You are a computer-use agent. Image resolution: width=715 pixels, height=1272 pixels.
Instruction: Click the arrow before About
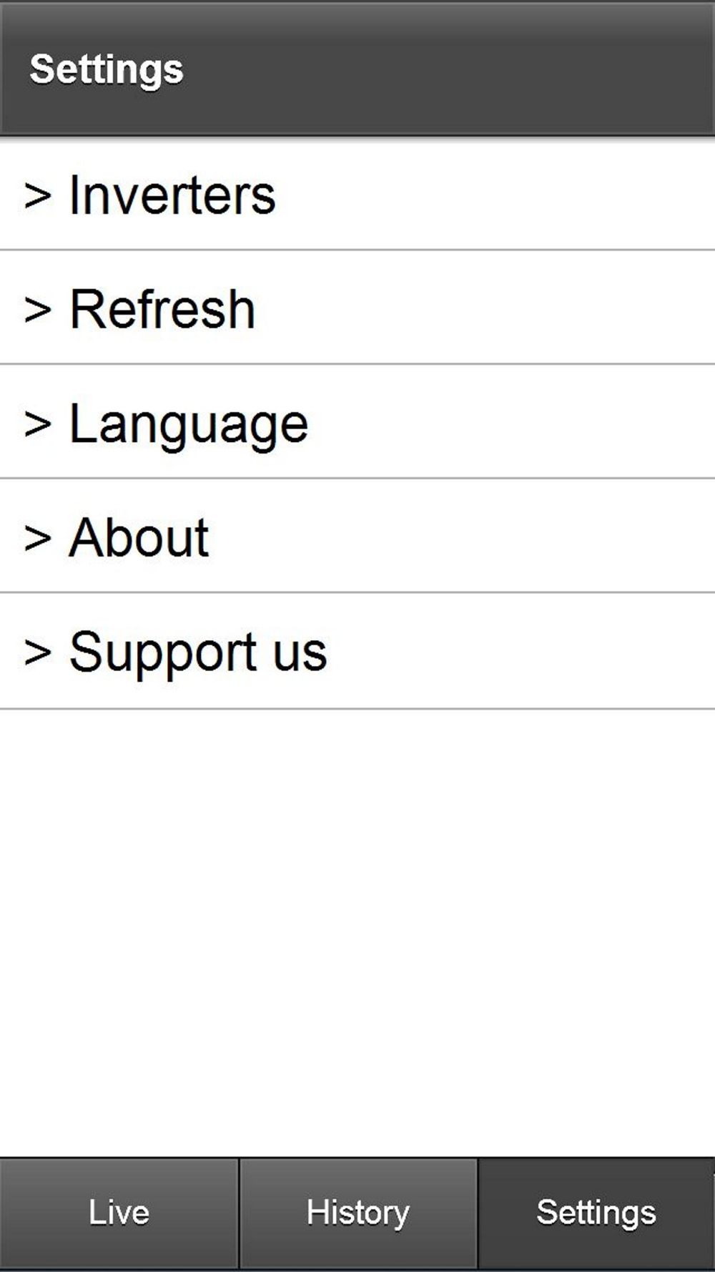pos(37,538)
